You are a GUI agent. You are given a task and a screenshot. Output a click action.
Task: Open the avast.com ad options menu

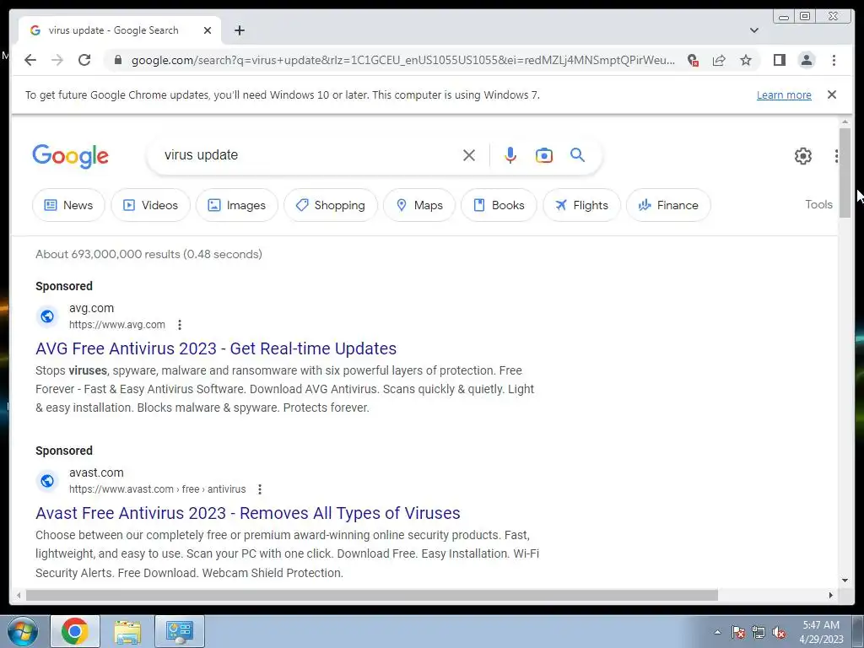(x=260, y=489)
